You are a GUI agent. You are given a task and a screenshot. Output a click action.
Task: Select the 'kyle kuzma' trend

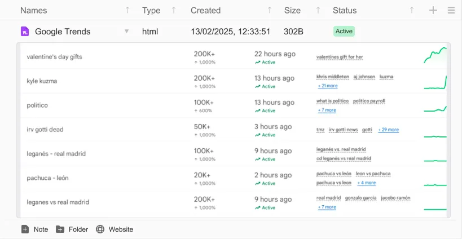coord(42,81)
